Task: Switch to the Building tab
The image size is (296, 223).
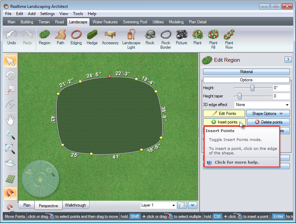Action: click(27, 22)
